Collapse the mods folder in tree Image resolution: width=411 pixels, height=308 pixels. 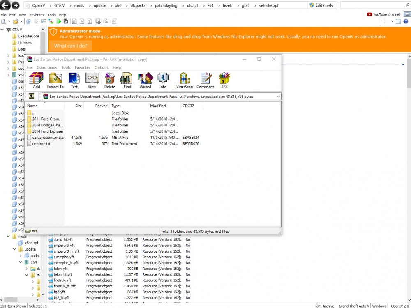coord(9,237)
